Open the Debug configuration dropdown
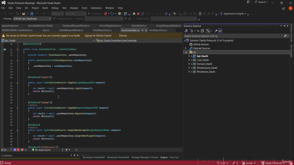 [57, 14]
